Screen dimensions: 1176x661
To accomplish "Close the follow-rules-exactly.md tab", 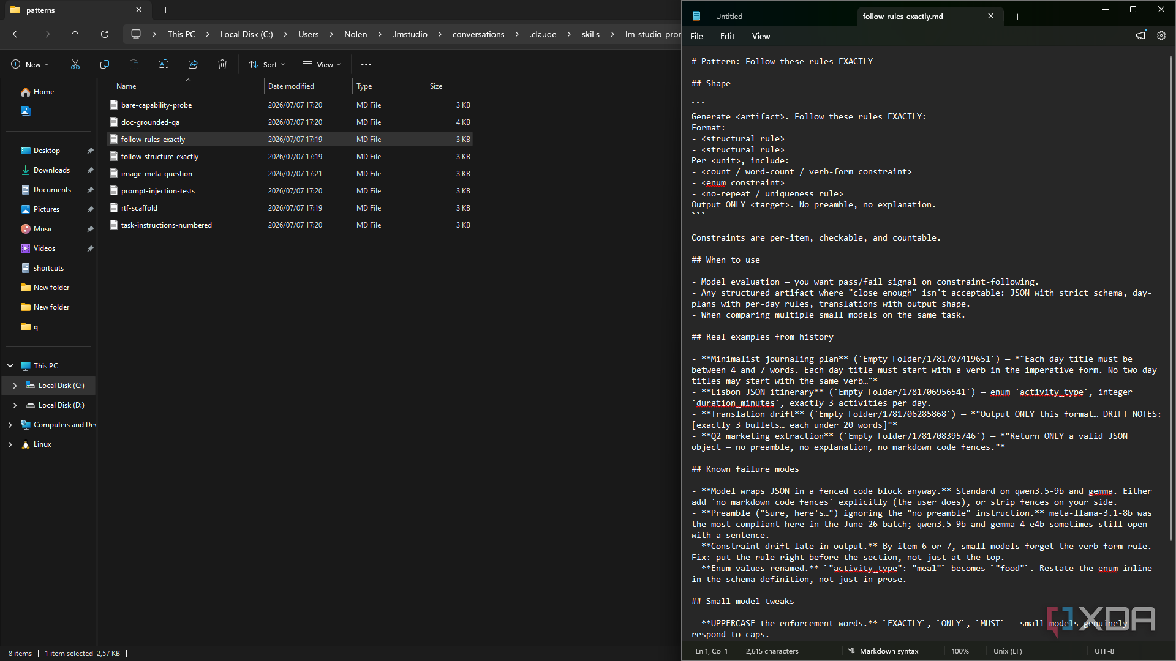I will (x=991, y=16).
